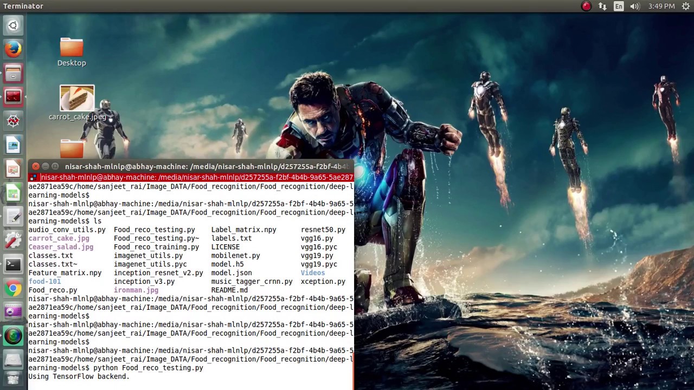Open System Settings wrench-gear icon
694x390 pixels.
tap(13, 240)
